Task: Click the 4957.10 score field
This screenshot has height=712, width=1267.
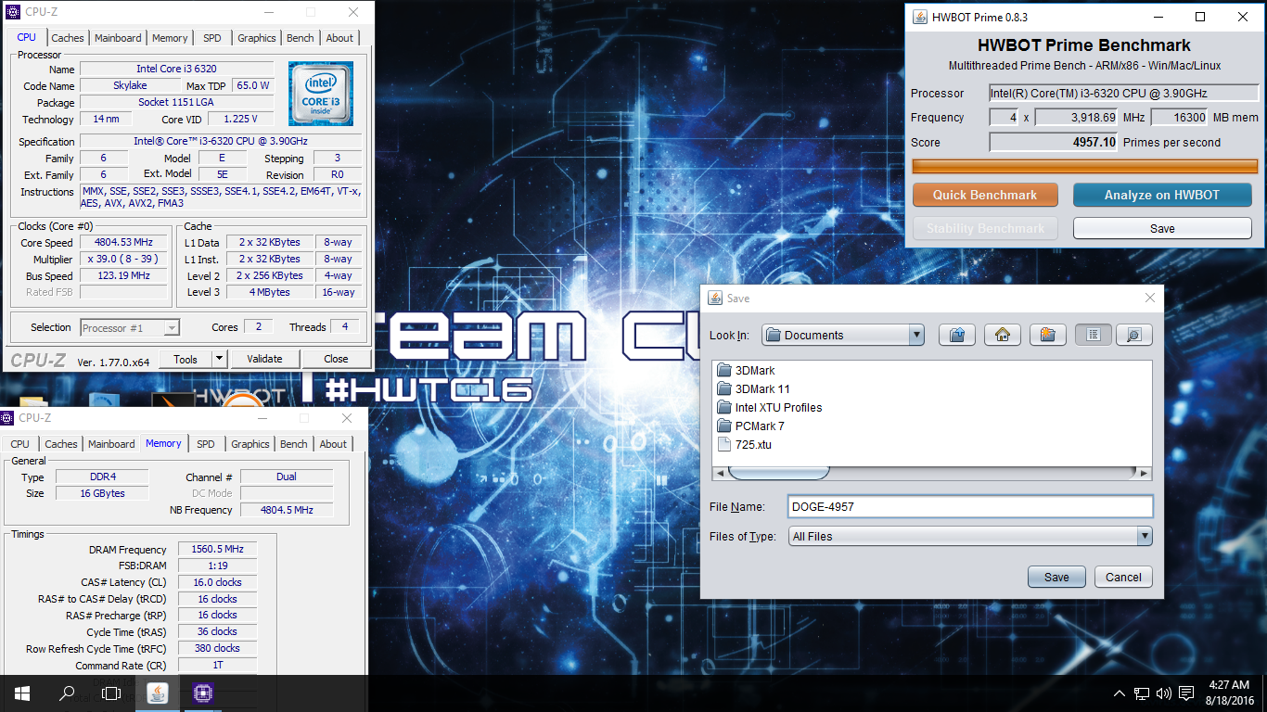Action: click(1054, 142)
